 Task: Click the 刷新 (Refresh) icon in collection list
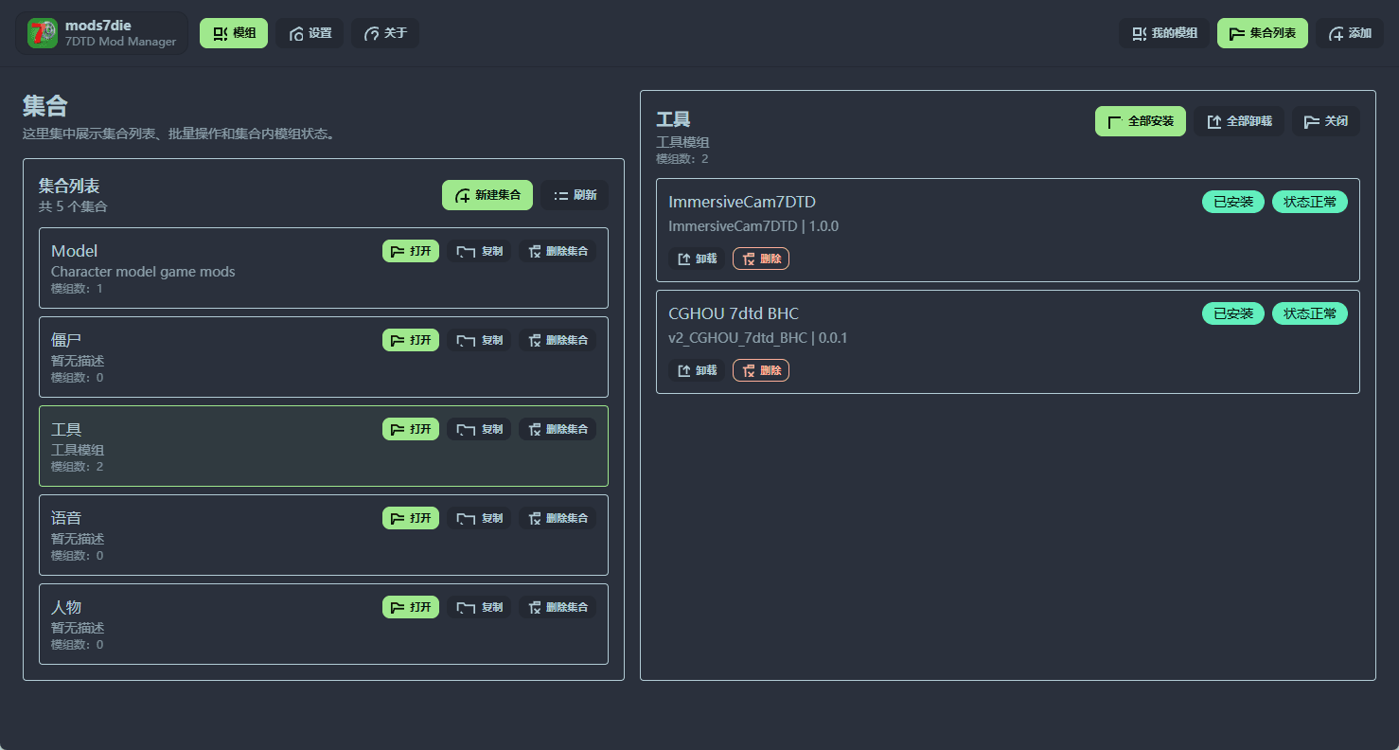(x=574, y=195)
